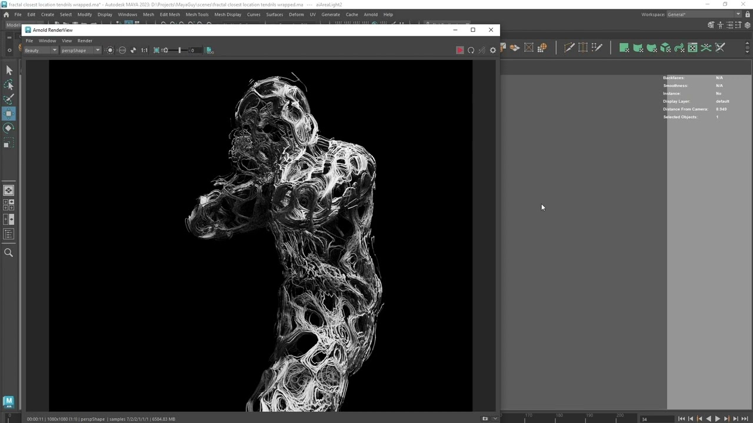The height and width of the screenshot is (423, 753).
Task: Click the Maya logo at bottom left
Action: (x=8, y=402)
